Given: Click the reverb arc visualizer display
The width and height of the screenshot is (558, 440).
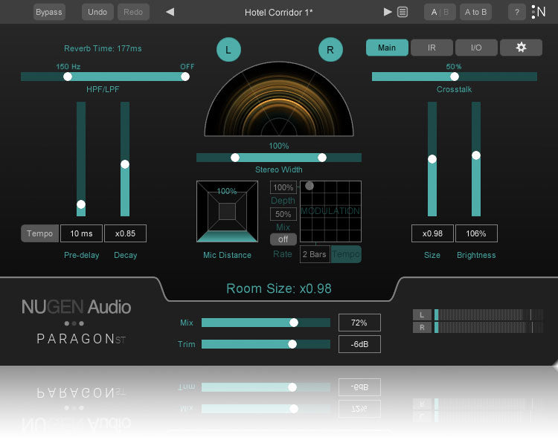Looking at the screenshot, I should (279, 99).
